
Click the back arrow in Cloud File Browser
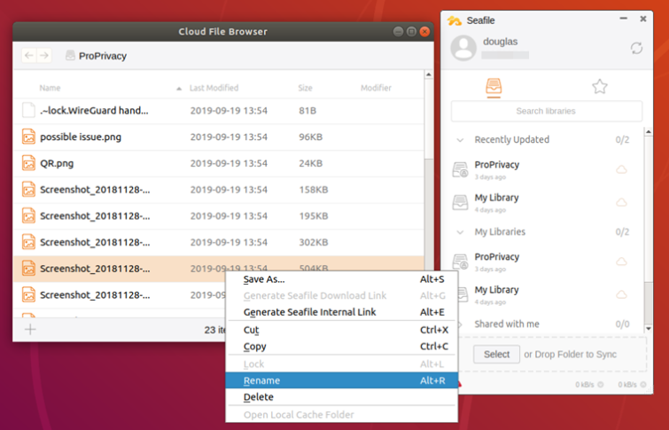(x=29, y=56)
